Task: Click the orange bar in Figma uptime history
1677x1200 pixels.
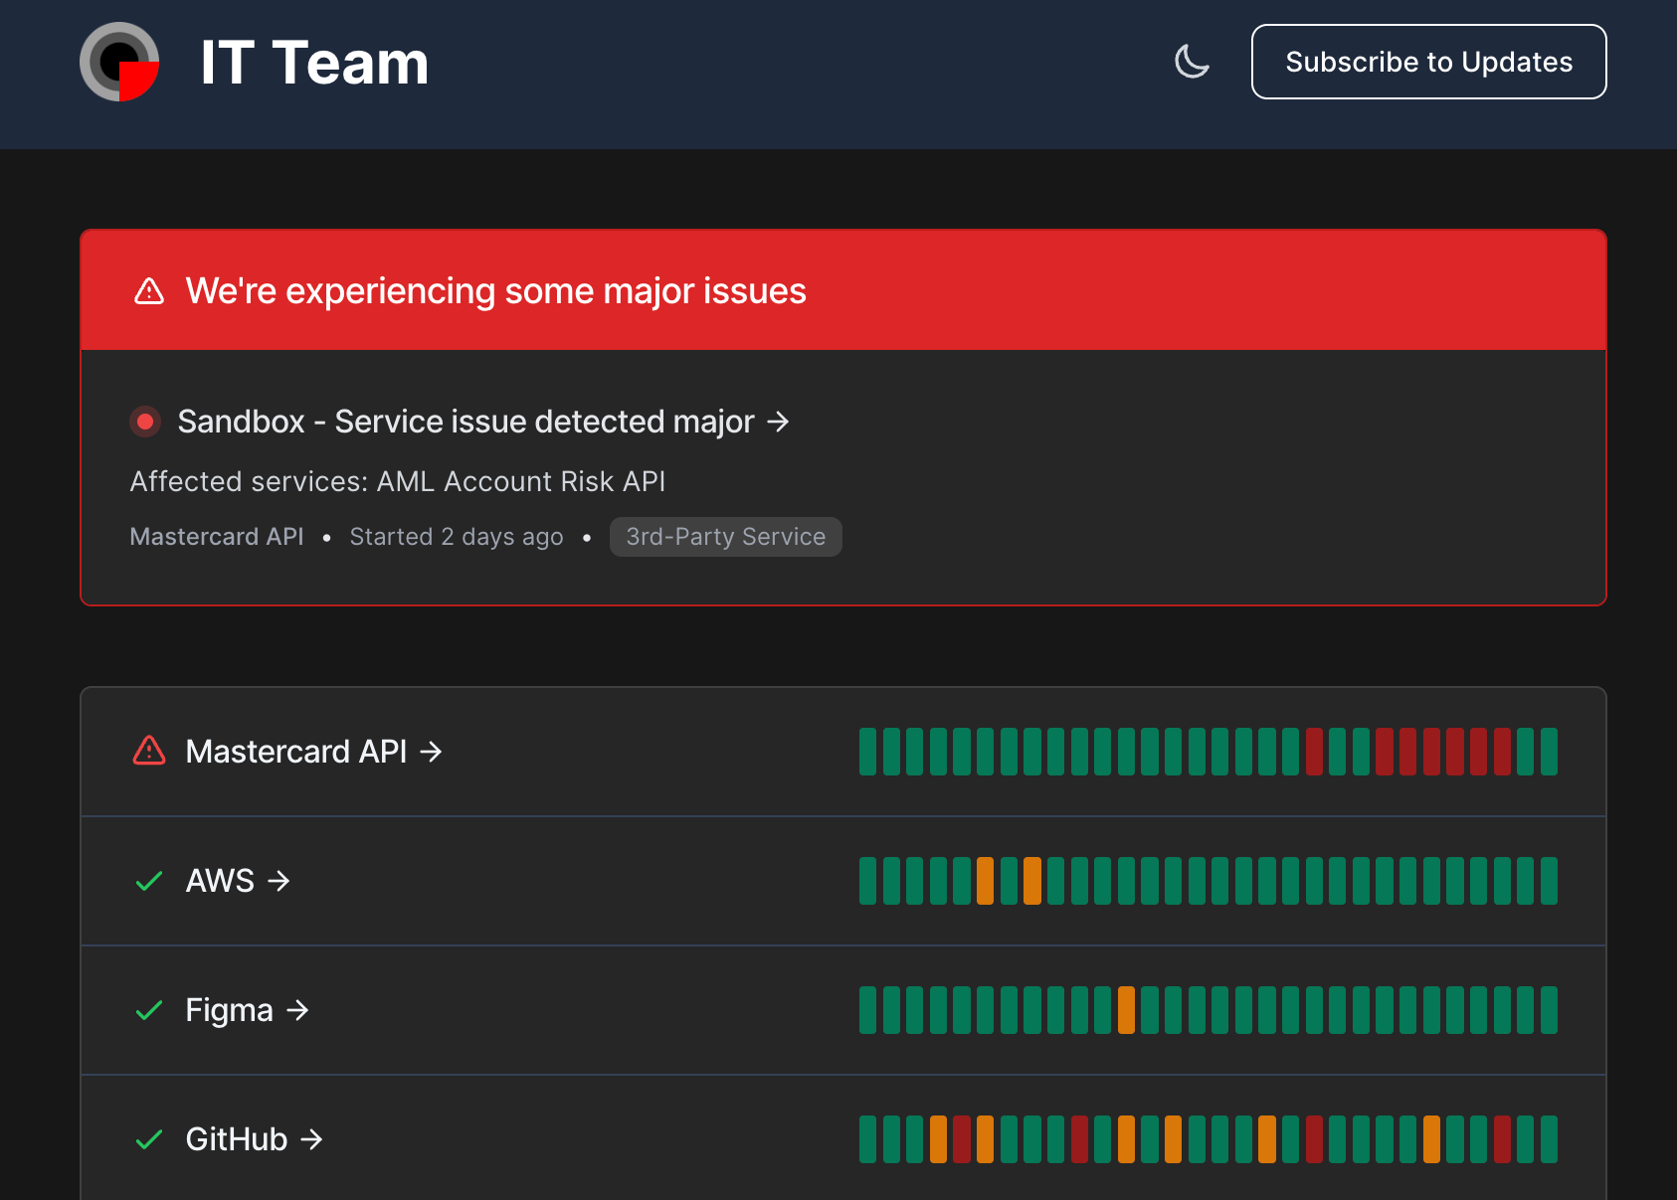Action: point(1126,1010)
